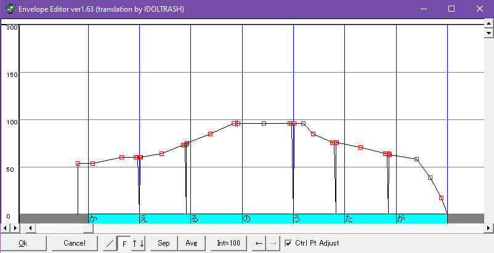Click the right arrow next note button
Viewport: 494px width, 253px height.
click(273, 243)
